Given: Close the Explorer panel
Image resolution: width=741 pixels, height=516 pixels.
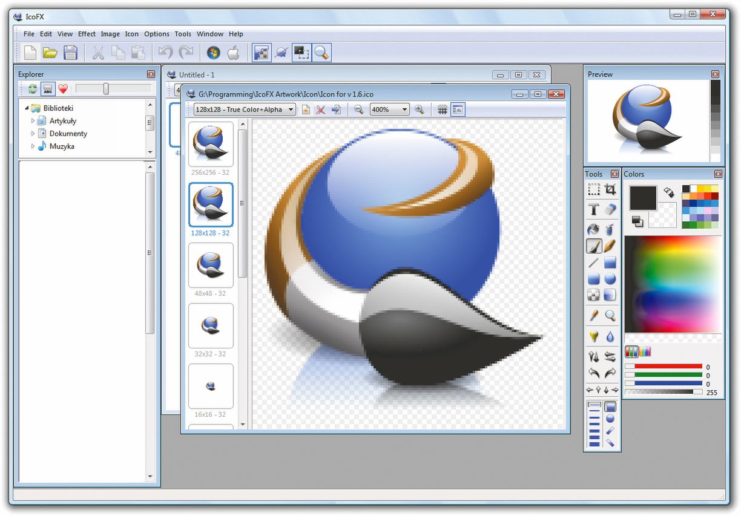Looking at the screenshot, I should click(x=151, y=74).
